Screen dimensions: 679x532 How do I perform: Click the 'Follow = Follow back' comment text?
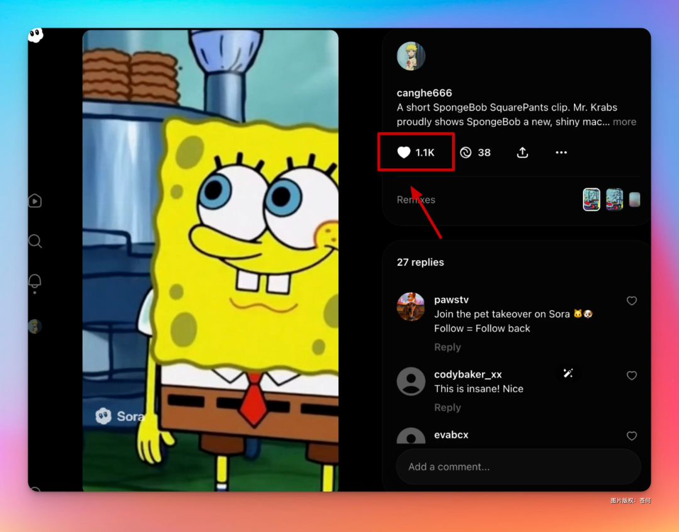482,328
